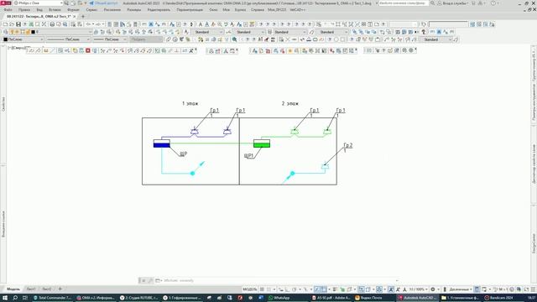Screen dimensions: 537x302
Task: Click the text style icon before first Standard box
Action: coord(186,32)
